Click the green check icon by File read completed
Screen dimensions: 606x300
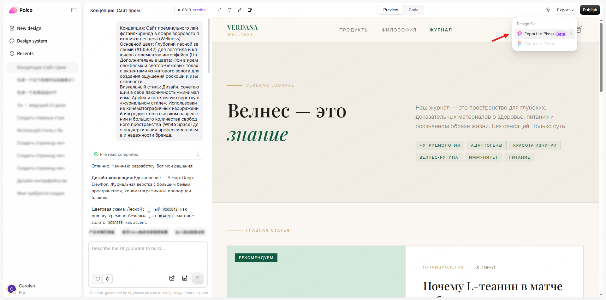(96, 154)
